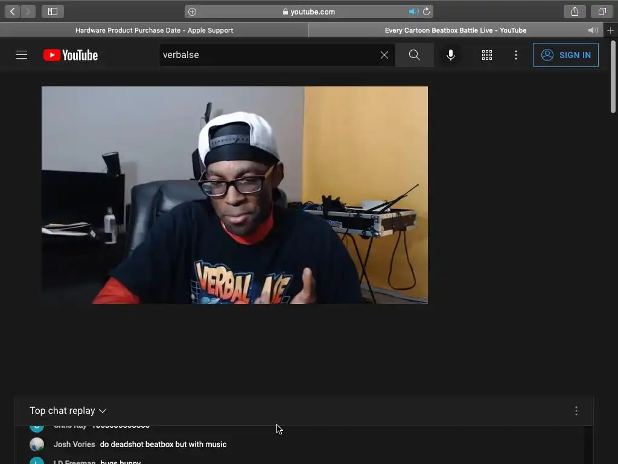Show the Safari sidebar
Image resolution: width=618 pixels, height=464 pixels.
point(53,11)
